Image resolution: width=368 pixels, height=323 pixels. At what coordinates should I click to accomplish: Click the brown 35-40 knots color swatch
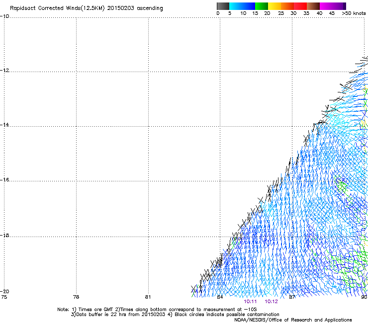pos(313,6)
